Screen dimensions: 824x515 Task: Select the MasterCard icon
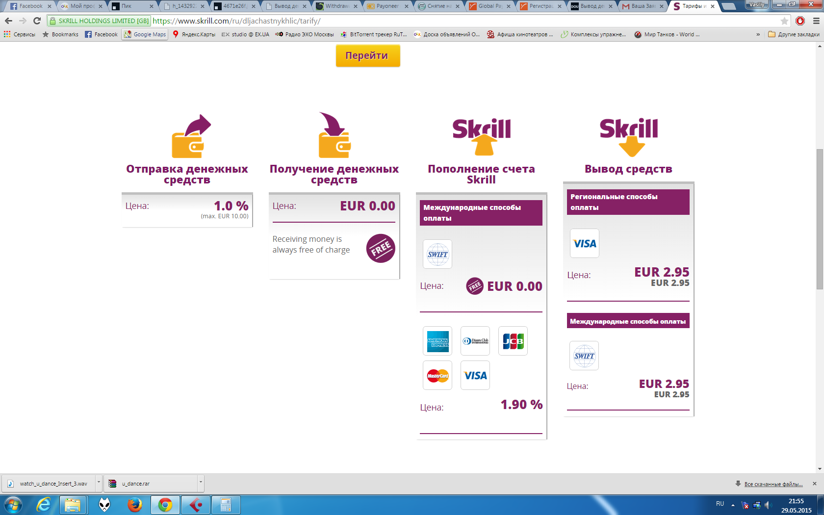point(438,375)
